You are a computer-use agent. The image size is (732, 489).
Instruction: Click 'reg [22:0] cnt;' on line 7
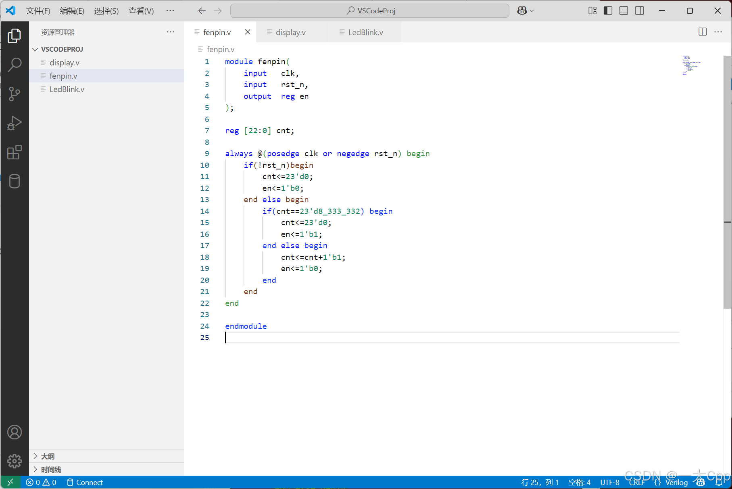pos(260,131)
